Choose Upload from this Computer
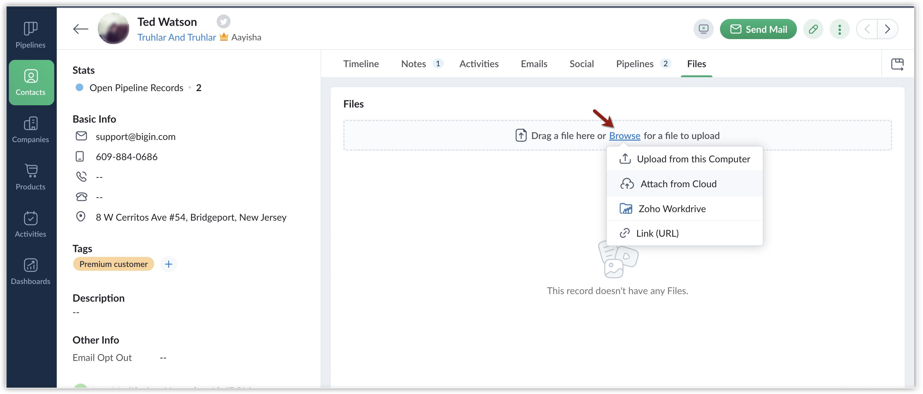This screenshot has width=923, height=394. click(x=693, y=159)
